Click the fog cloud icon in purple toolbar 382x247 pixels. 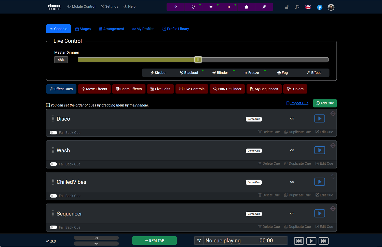(x=246, y=7)
